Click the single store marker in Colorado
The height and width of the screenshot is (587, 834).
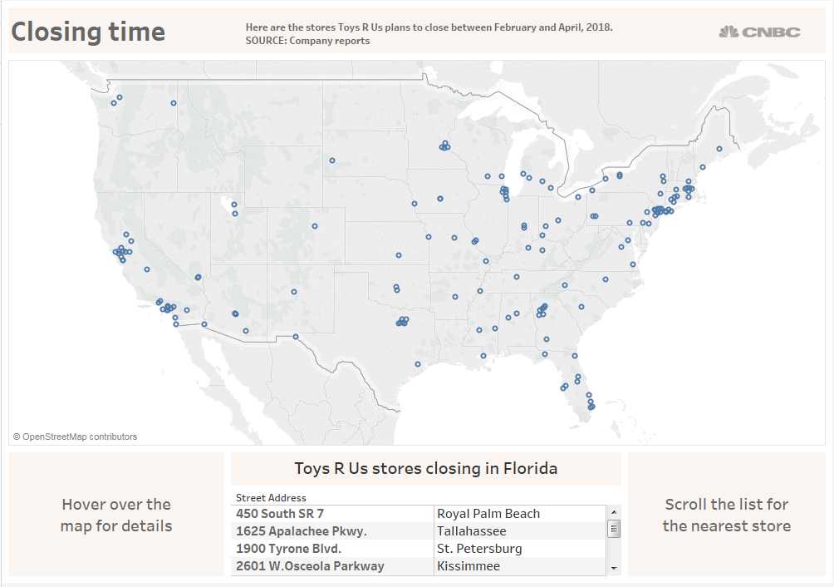click(315, 226)
